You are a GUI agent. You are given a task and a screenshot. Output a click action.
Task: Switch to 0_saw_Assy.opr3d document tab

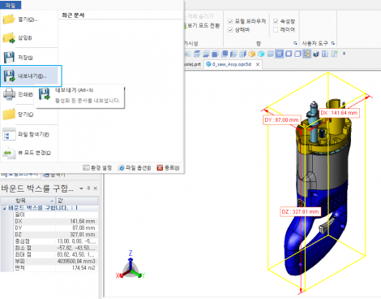232,64
